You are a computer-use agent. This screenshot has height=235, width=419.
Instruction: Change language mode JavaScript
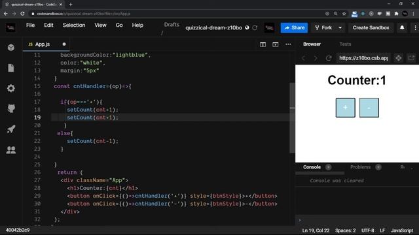[401, 230]
